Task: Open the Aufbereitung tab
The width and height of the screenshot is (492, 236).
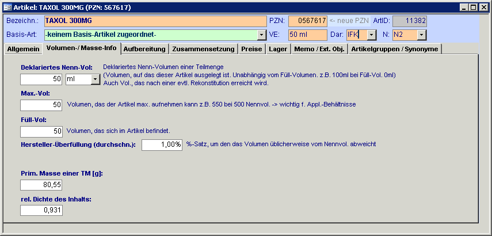Action: coord(144,50)
